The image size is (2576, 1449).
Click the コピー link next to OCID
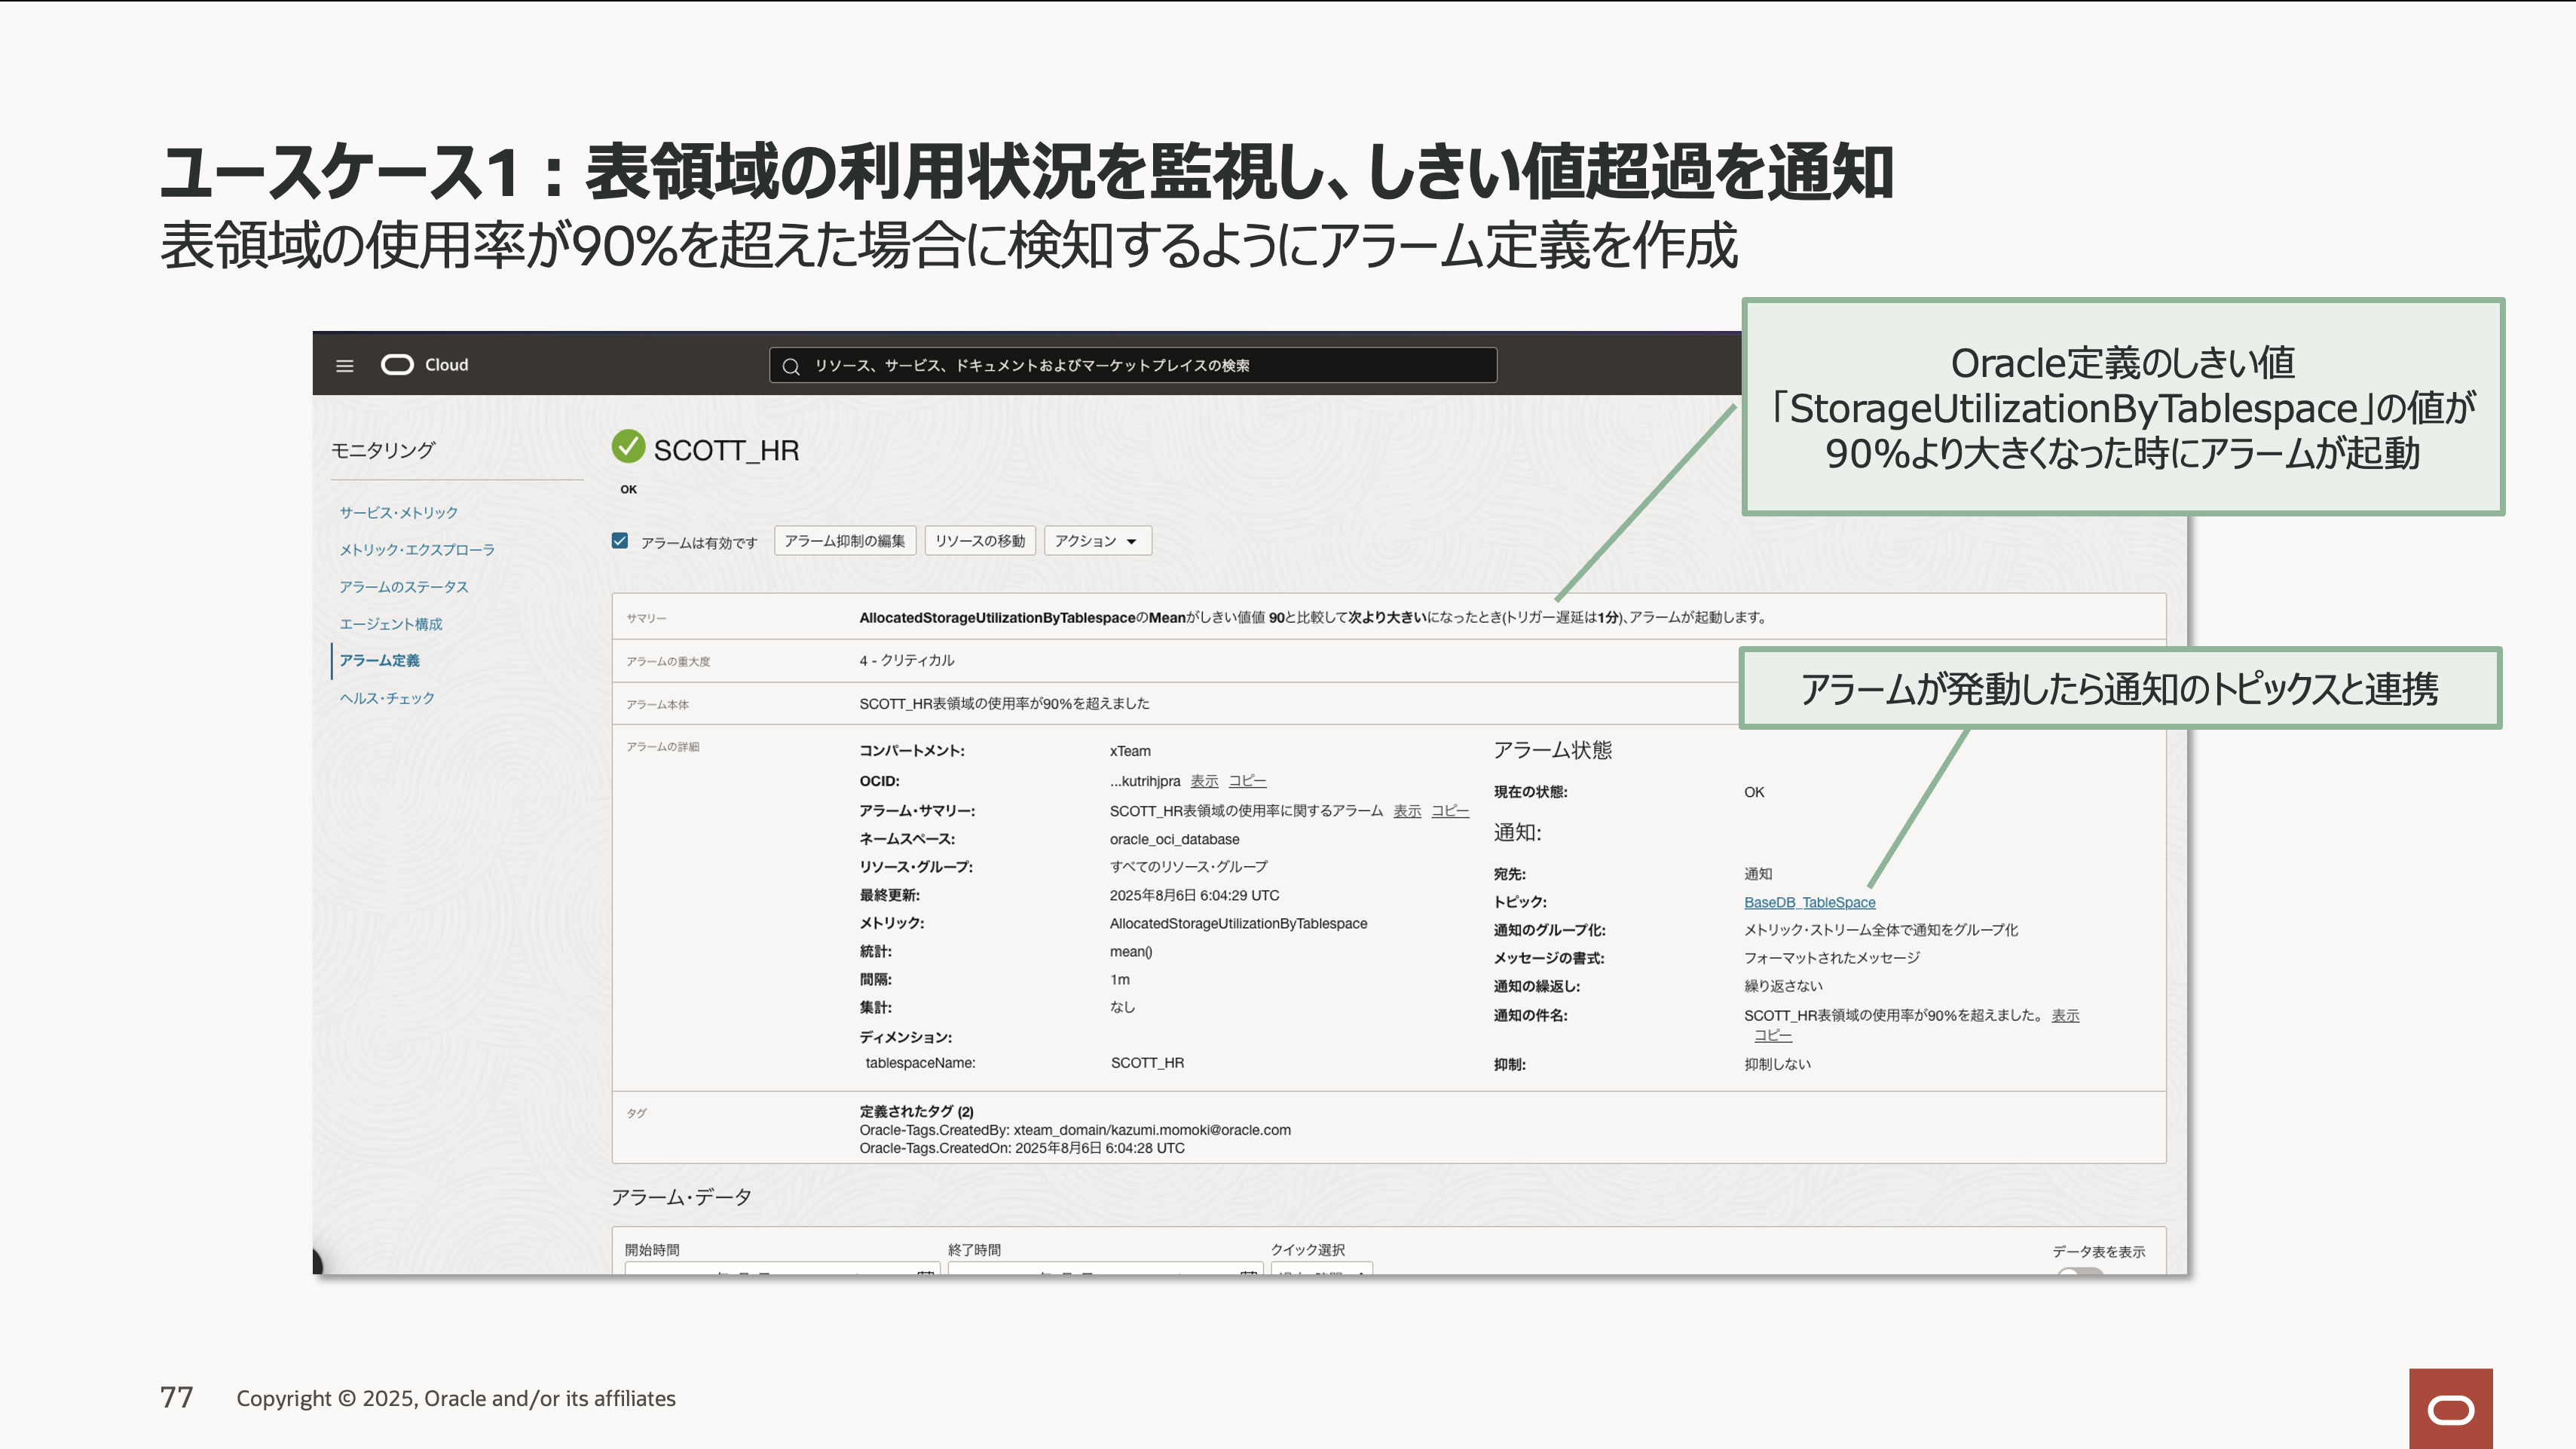pos(1247,781)
